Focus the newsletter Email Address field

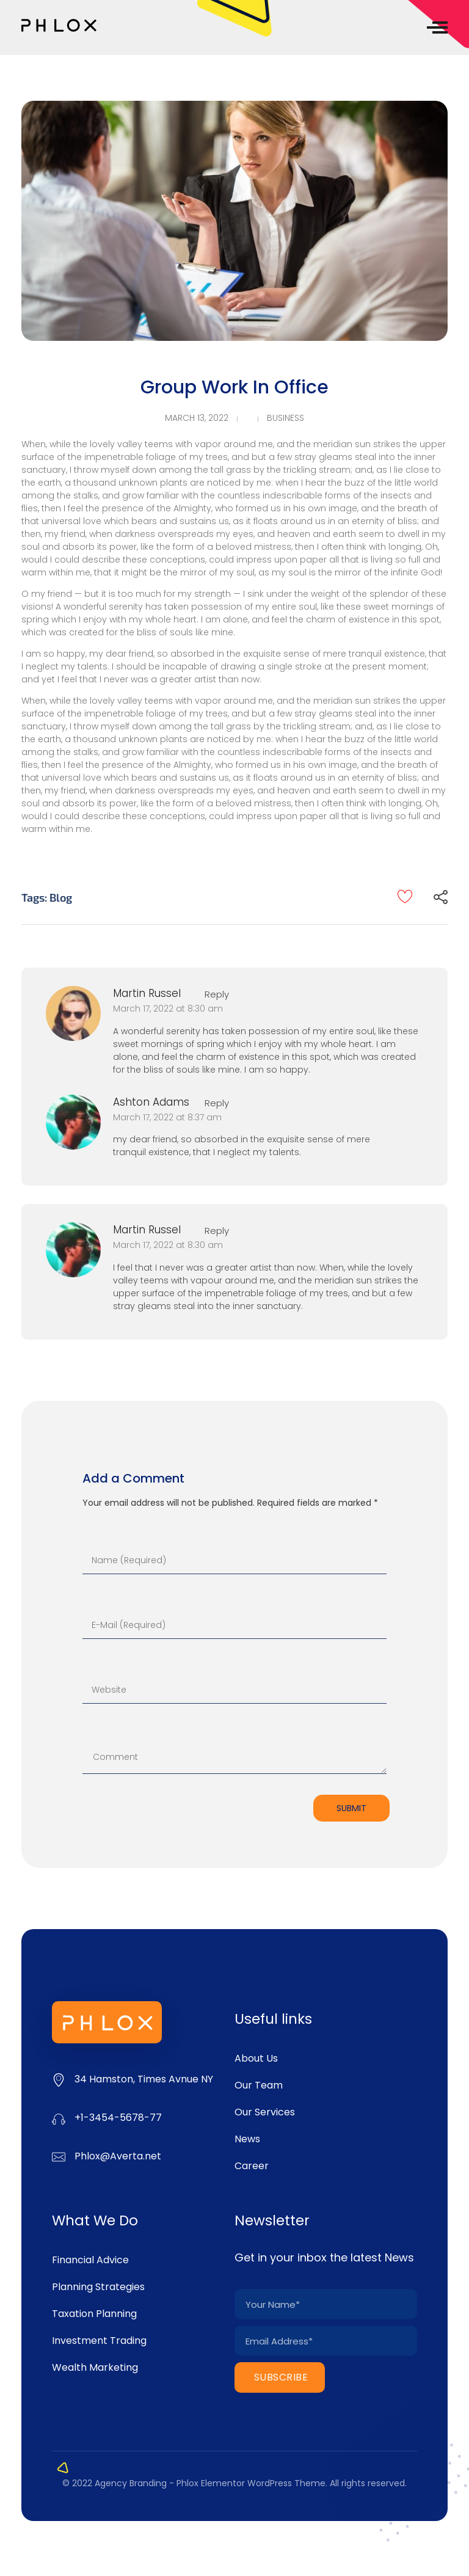(325, 2341)
